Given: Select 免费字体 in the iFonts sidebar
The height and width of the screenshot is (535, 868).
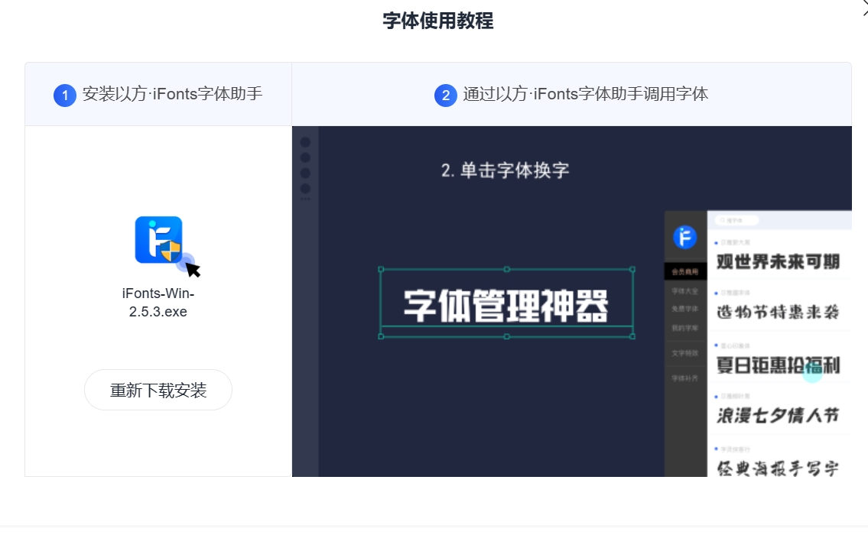Looking at the screenshot, I should (685, 310).
